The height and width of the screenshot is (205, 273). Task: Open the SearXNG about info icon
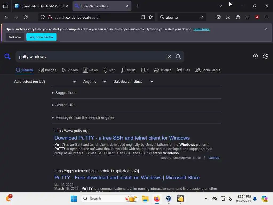255,56
